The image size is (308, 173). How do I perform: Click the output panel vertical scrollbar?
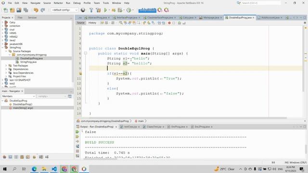[x=306, y=149]
